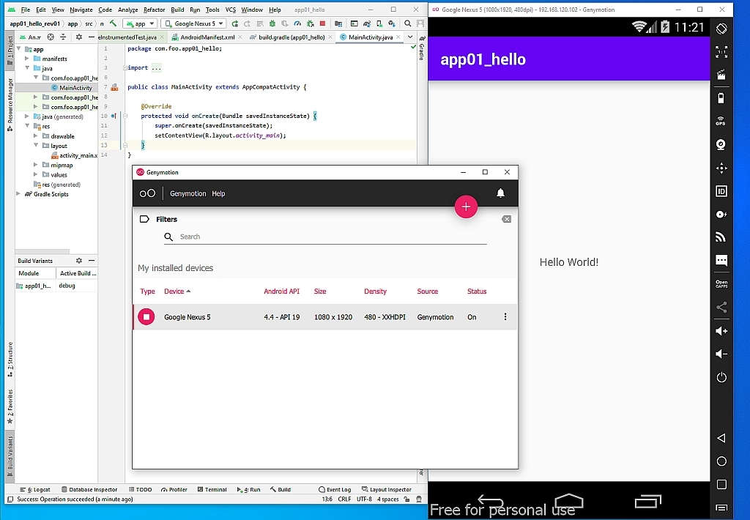This screenshot has height=520, width=750.
Task: Open the Refactor menu
Action: point(154,10)
